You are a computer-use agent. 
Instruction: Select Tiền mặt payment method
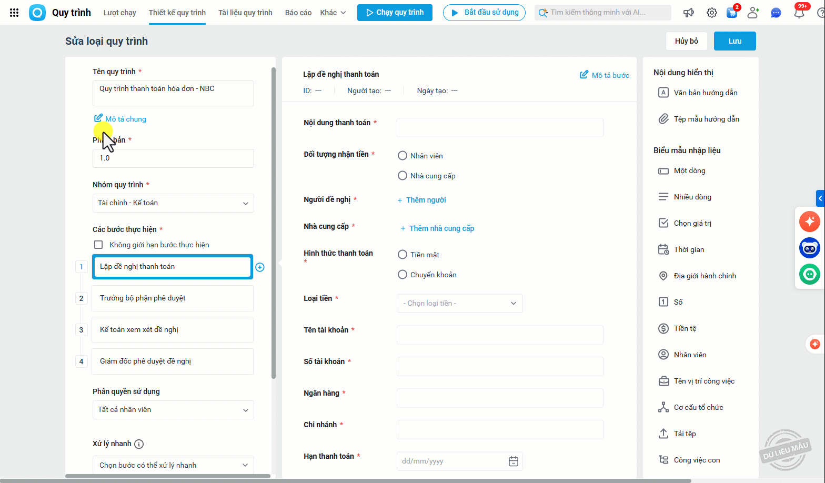[403, 255]
